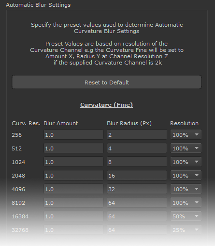Select Blur Amount field for 2048 row
Image resolution: width=215 pixels, height=246 pixels.
73,175
